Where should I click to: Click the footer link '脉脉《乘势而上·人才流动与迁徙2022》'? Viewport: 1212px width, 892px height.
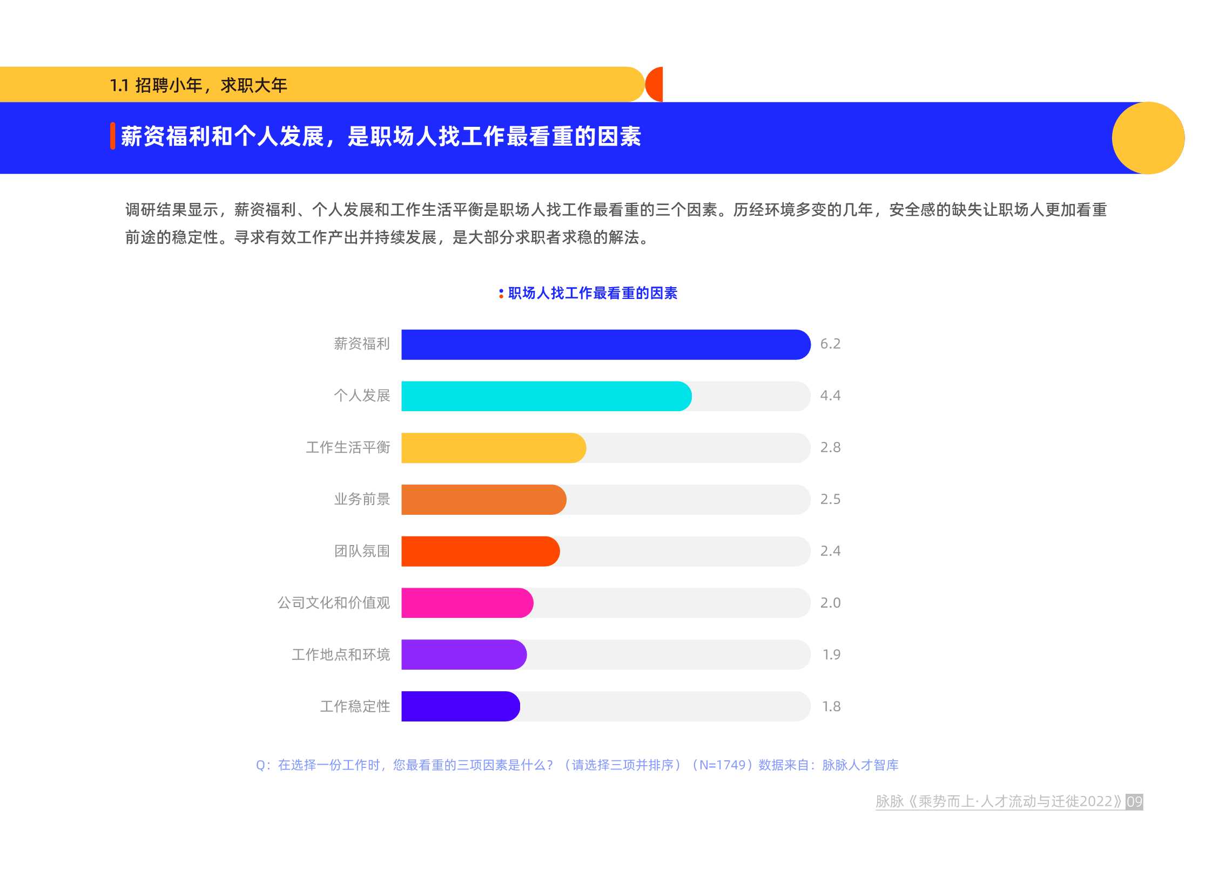999,802
